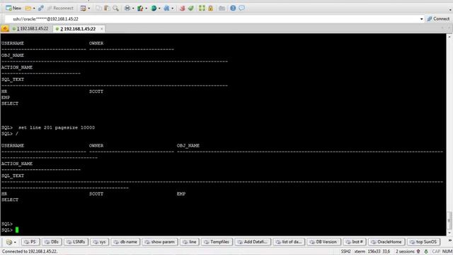Click the speech bubble feedback icon
The height and width of the screenshot is (255, 453).
point(242,8)
